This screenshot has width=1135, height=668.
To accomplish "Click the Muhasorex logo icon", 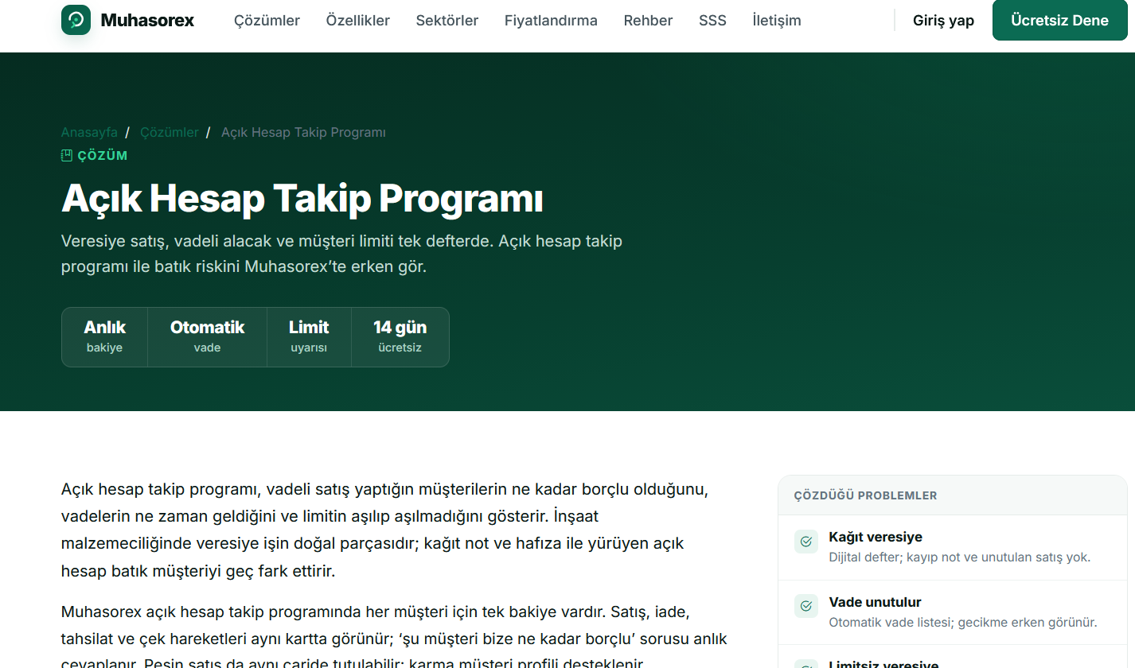I will [x=76, y=20].
